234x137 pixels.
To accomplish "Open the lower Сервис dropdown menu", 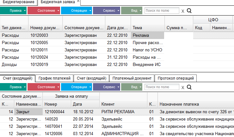I will point(106,87).
